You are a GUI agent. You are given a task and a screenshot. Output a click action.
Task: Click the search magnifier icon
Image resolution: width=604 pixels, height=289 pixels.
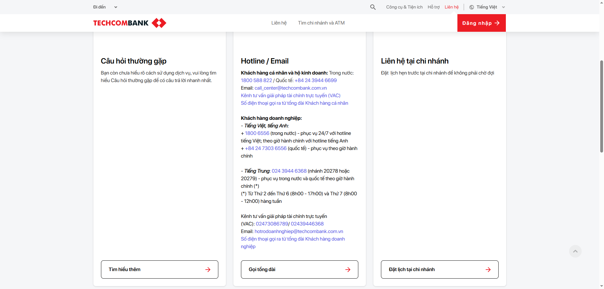(373, 7)
